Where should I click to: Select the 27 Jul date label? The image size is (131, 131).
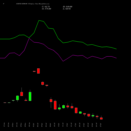click(x=101, y=125)
